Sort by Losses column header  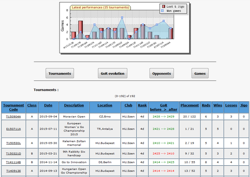(231, 105)
